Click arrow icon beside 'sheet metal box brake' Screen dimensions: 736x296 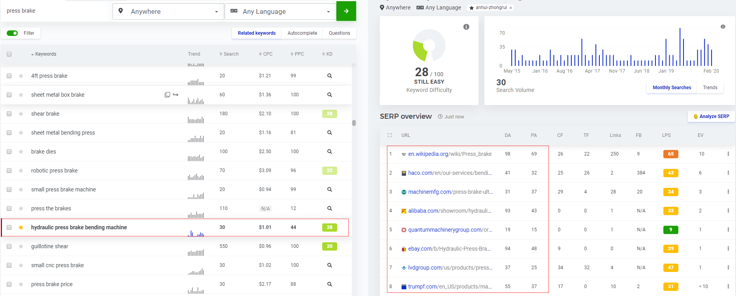coord(176,95)
